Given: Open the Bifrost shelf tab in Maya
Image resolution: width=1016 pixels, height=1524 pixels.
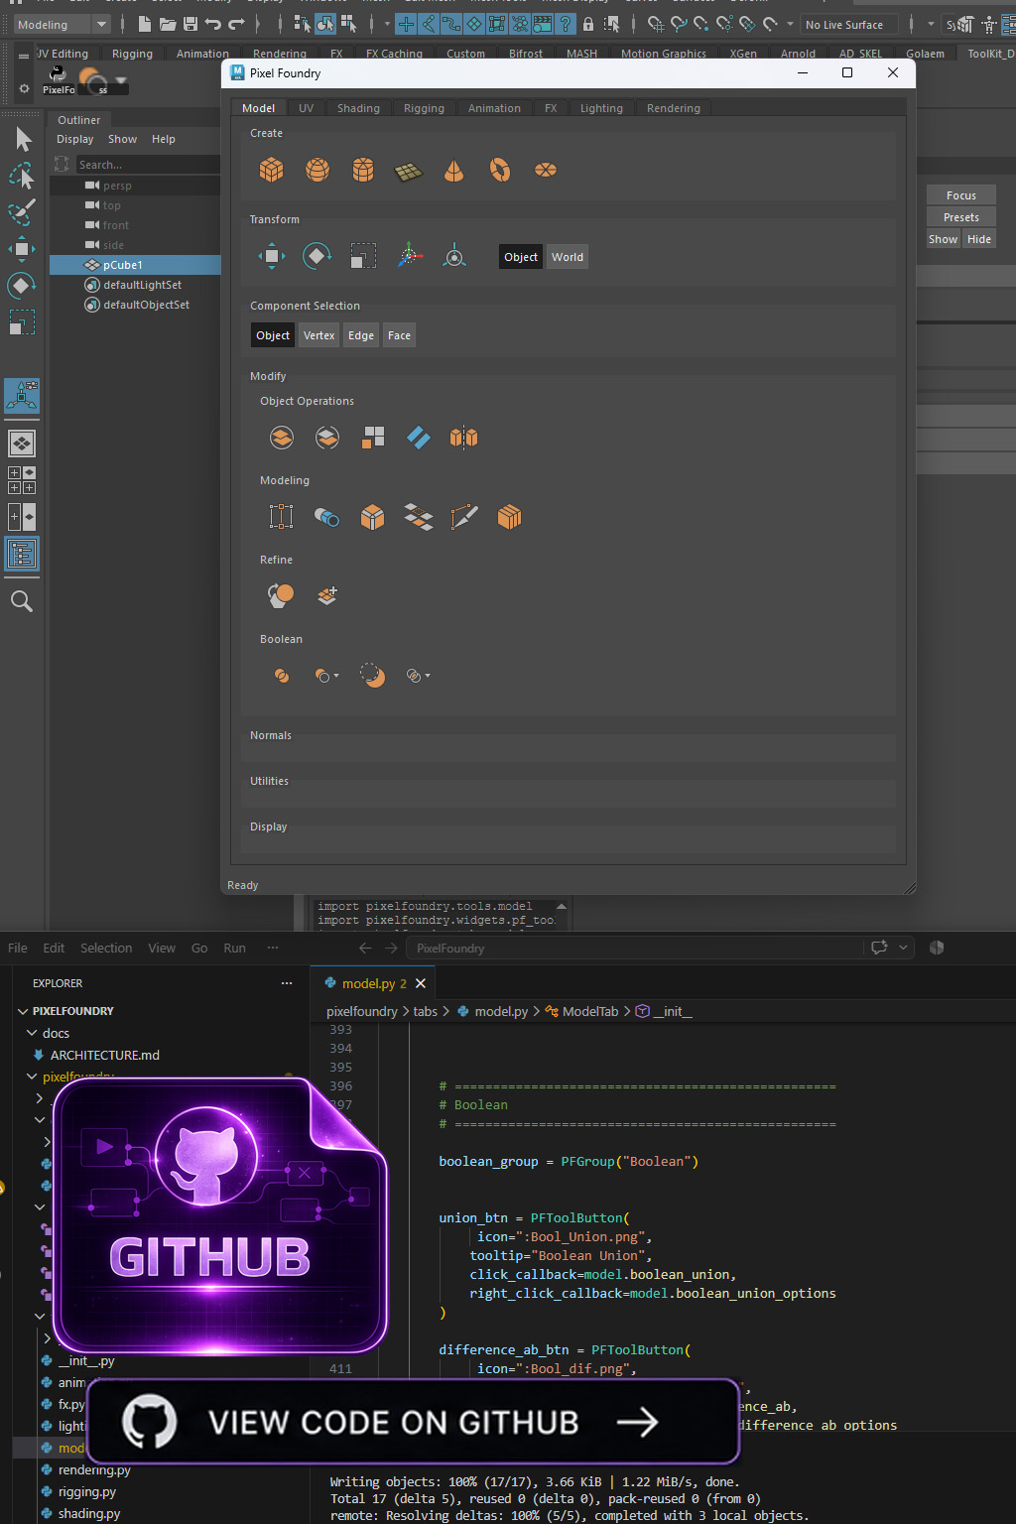Looking at the screenshot, I should 526,54.
